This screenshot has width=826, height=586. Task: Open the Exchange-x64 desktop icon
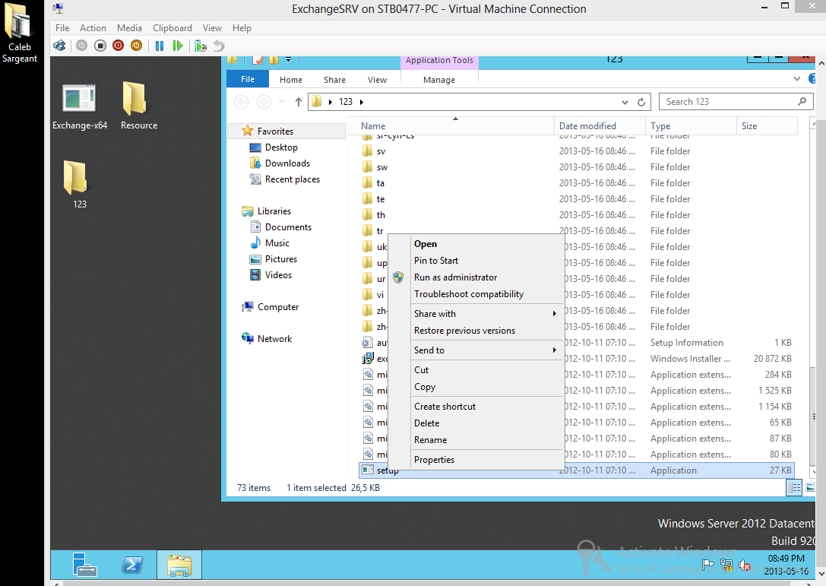click(x=80, y=107)
